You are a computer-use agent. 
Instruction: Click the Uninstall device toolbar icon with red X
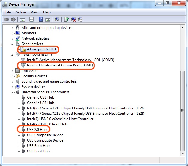point(73,19)
